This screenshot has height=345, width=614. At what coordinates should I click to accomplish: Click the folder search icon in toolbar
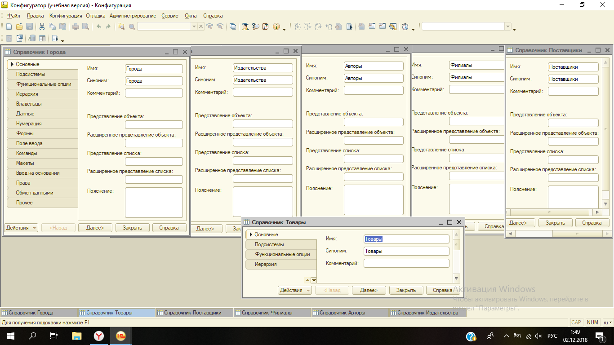click(x=121, y=27)
